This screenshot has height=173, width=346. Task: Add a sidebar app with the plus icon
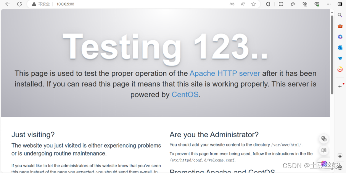[340, 87]
